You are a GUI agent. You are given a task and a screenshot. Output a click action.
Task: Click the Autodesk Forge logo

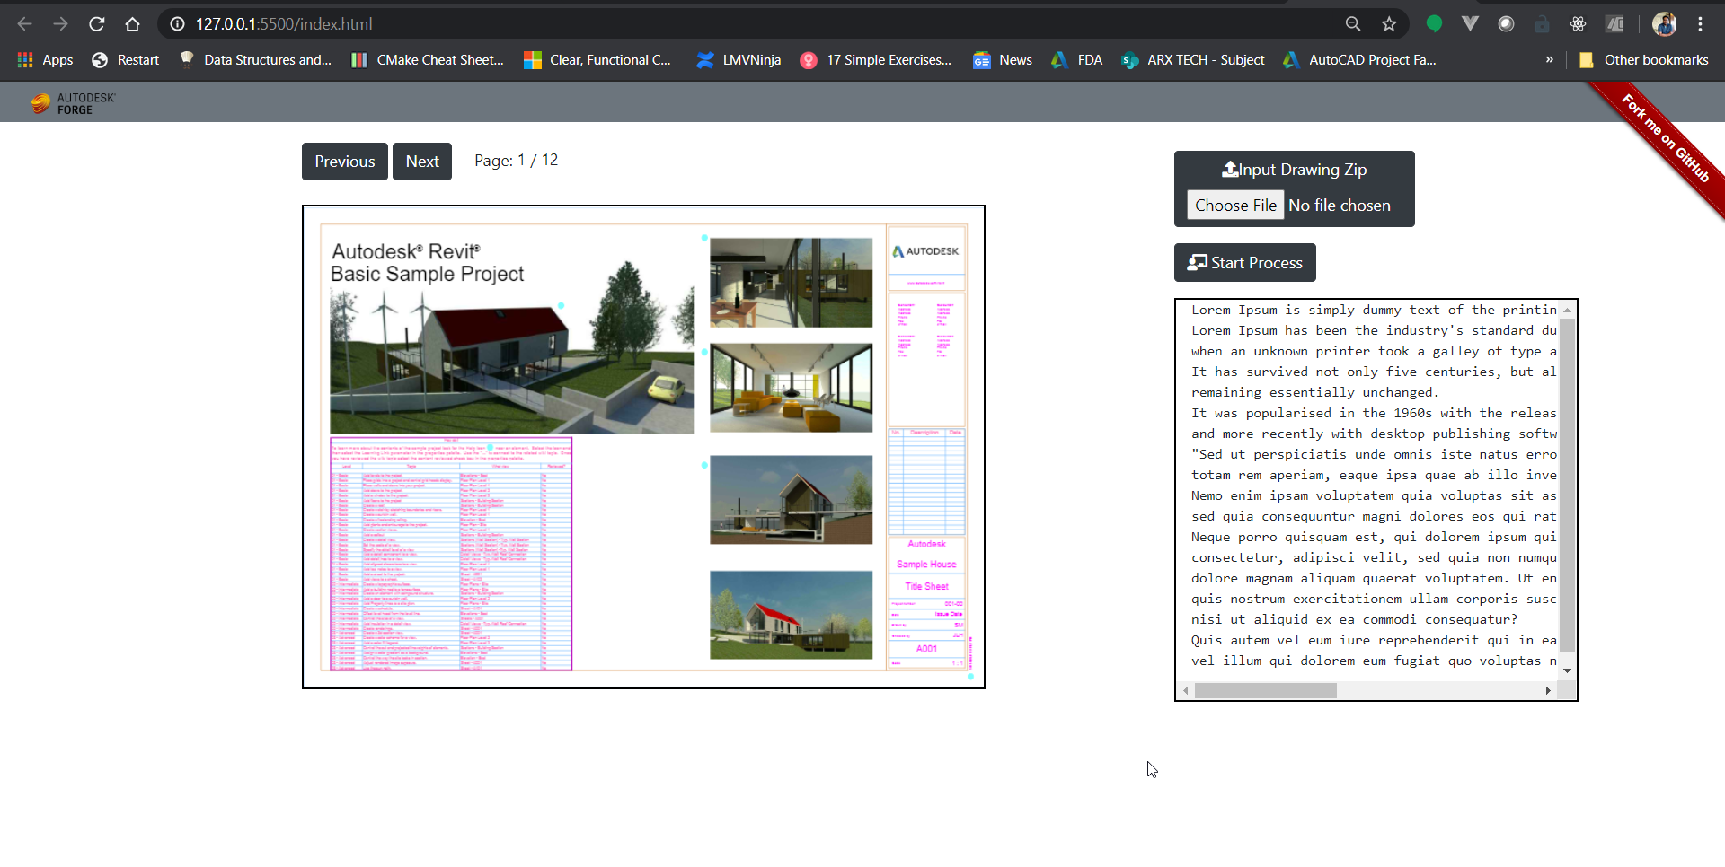73,103
